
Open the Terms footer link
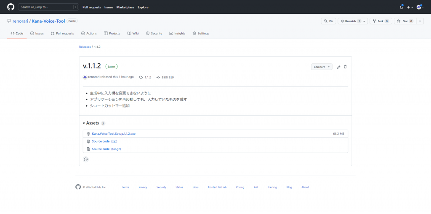[125, 187]
